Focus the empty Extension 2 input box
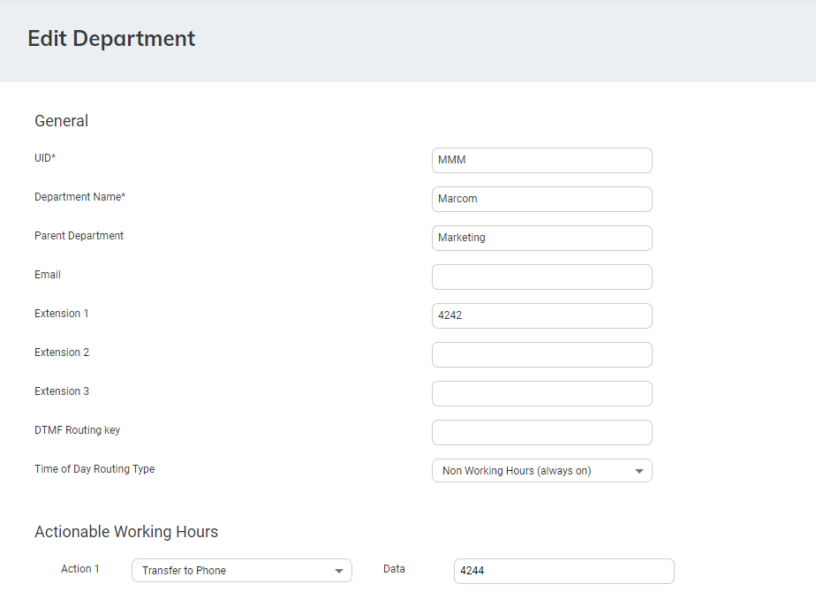 coord(541,354)
